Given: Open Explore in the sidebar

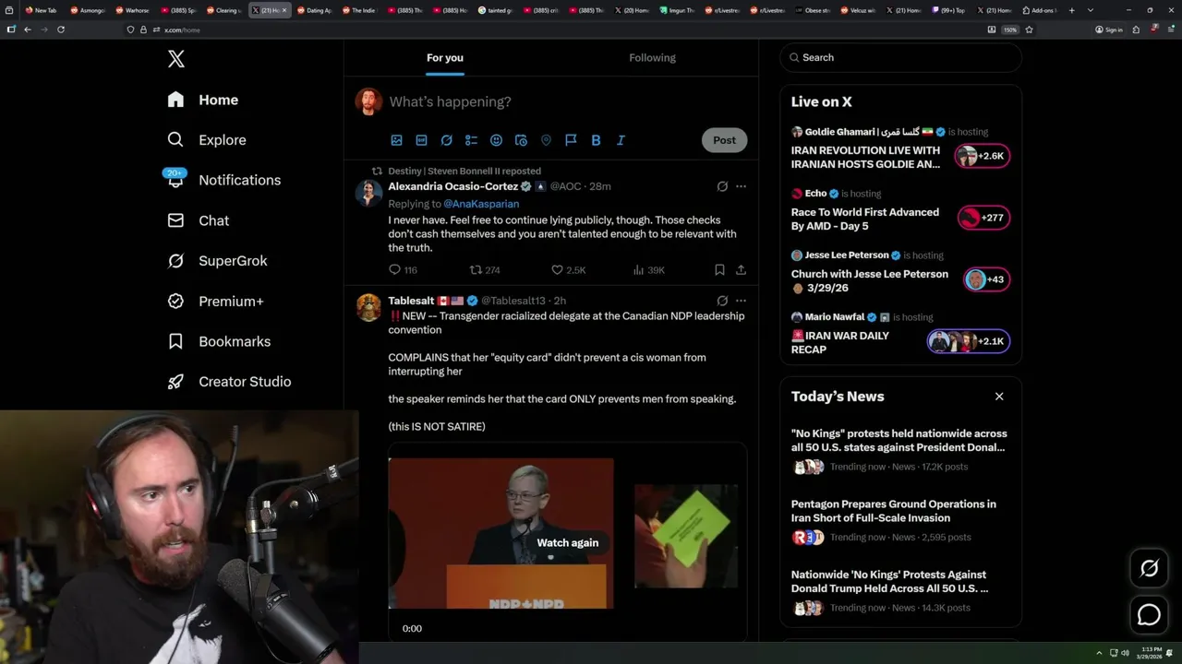Looking at the screenshot, I should 207,140.
